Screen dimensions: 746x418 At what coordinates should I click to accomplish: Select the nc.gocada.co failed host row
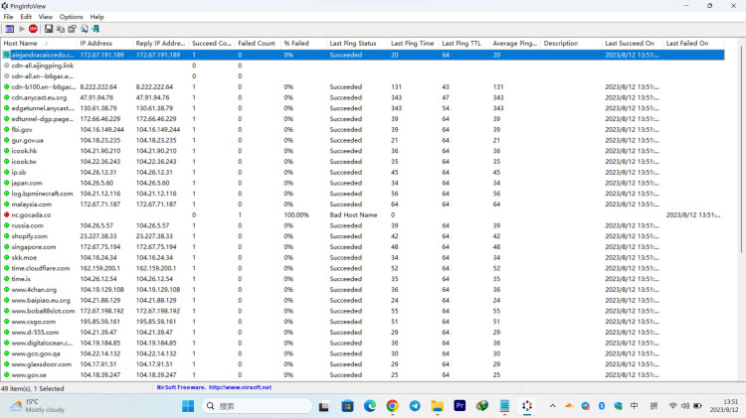pyautogui.click(x=362, y=214)
